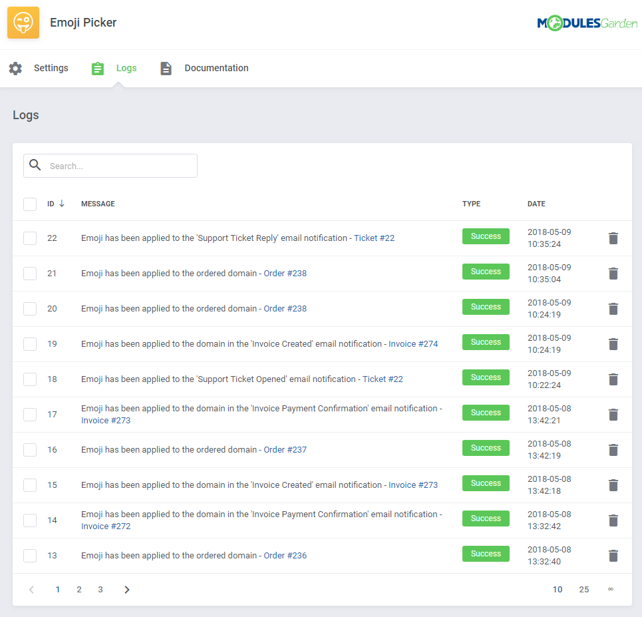Delete log entry 20 with trash icon
This screenshot has height=617, width=642.
[613, 309]
